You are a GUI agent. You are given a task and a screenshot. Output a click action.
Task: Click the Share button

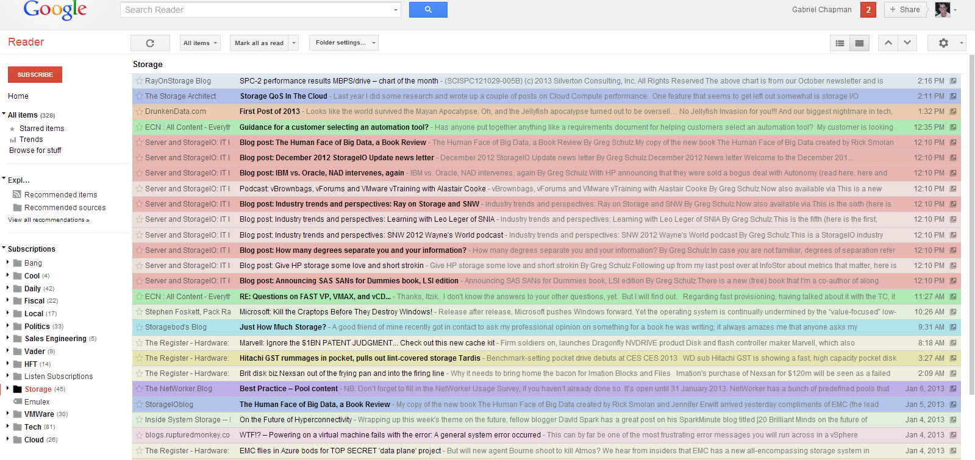click(905, 10)
